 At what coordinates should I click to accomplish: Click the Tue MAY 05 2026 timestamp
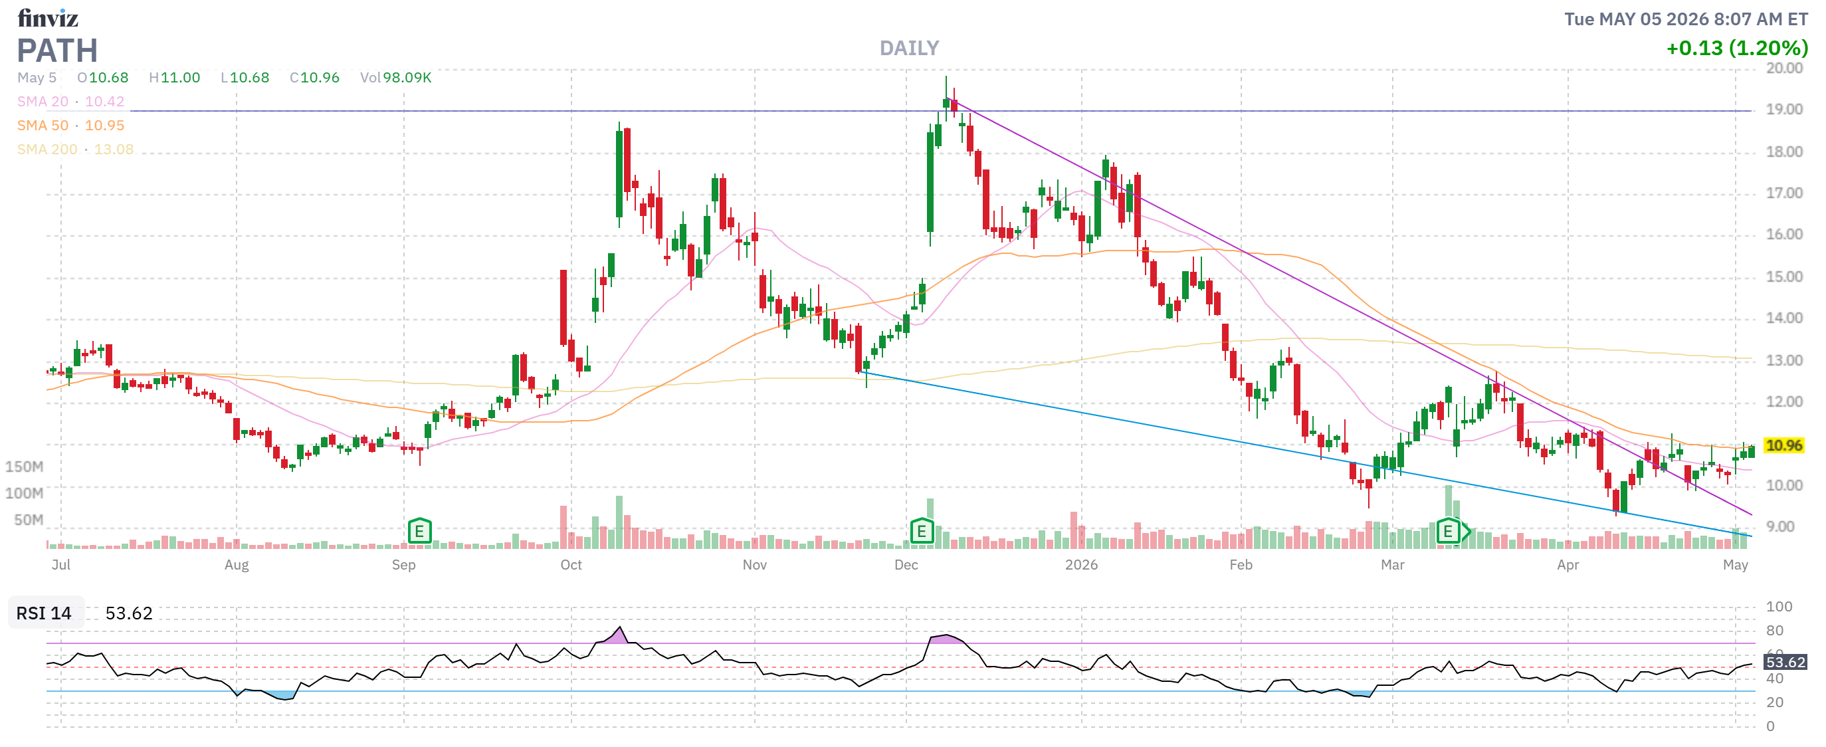1686,19
